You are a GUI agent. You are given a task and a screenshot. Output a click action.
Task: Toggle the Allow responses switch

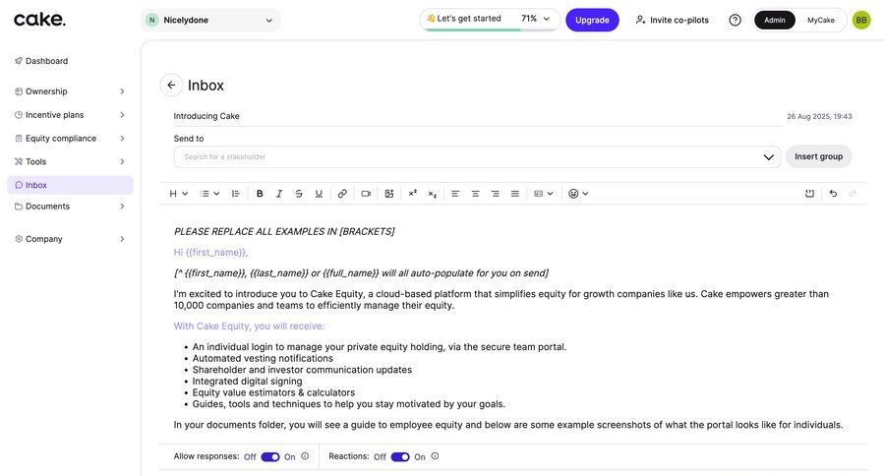[x=270, y=456]
